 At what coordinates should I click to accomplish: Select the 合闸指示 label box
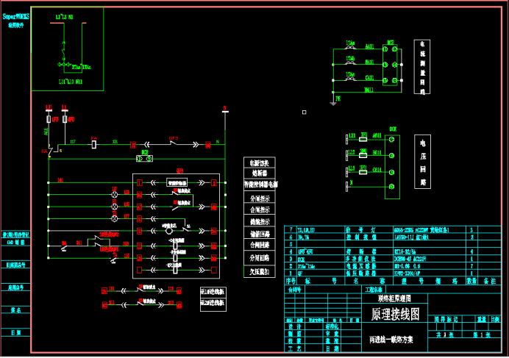point(259,210)
